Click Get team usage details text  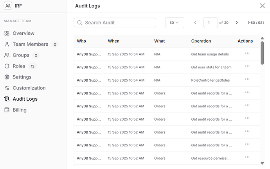210,54
